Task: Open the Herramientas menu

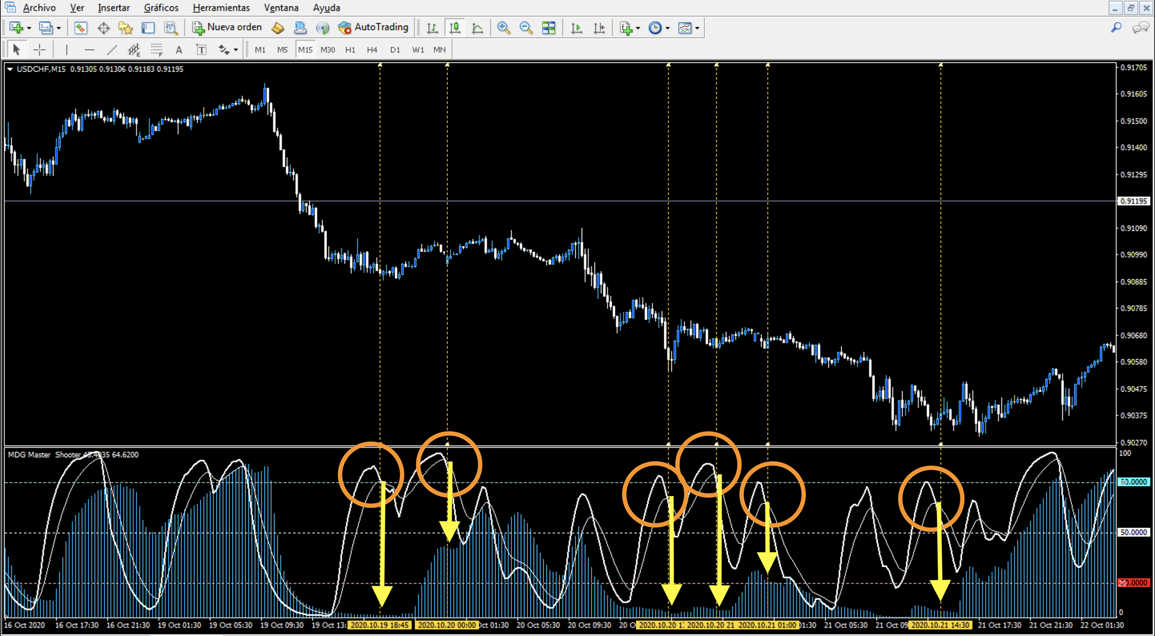Action: (221, 8)
